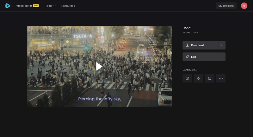Expand the Tools dropdown menu

click(50, 6)
